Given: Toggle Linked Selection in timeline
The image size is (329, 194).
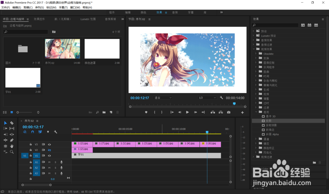Looking at the screenshot, I should point(40,132).
